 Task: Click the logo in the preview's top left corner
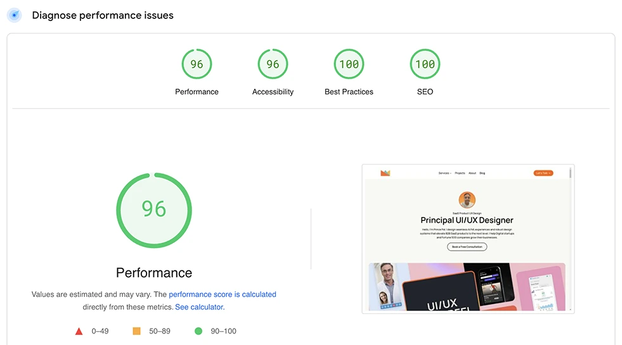pos(385,173)
